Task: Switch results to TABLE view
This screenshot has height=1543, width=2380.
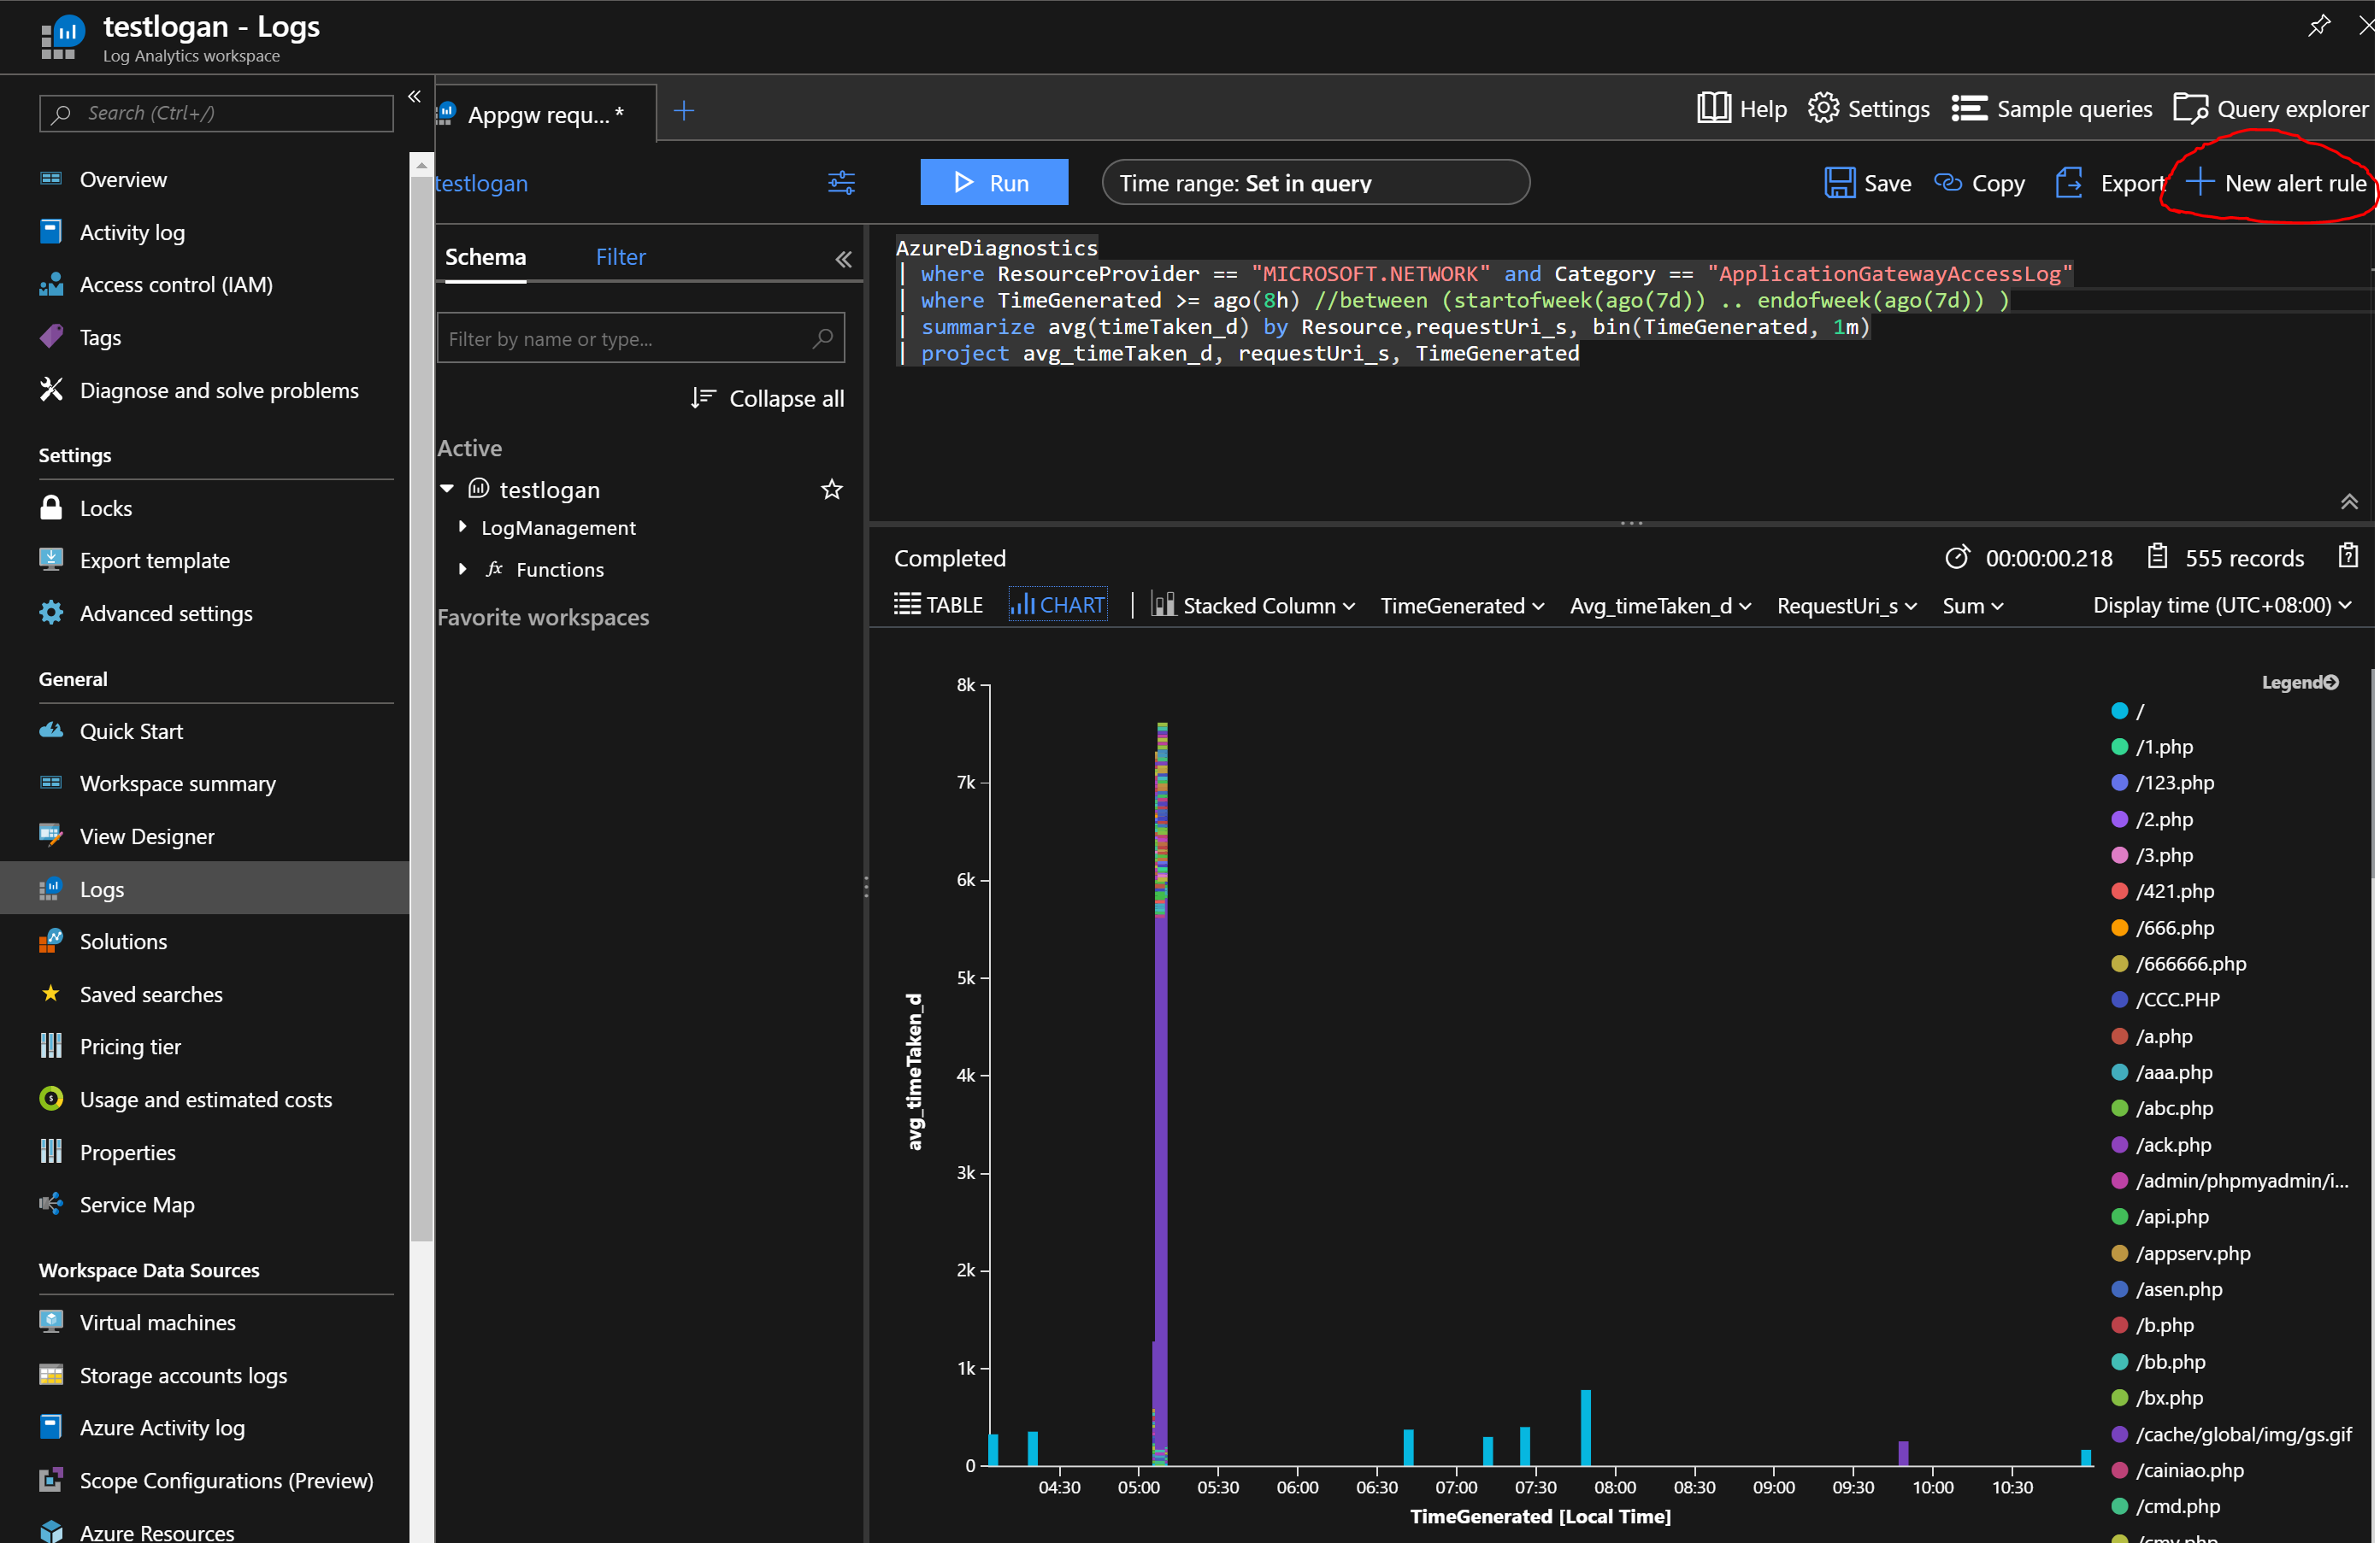Action: pos(938,605)
